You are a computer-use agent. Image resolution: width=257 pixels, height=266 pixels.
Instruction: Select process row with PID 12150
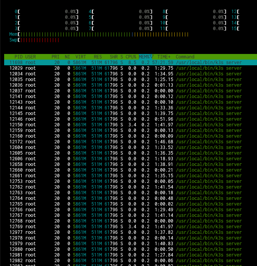pos(131,125)
